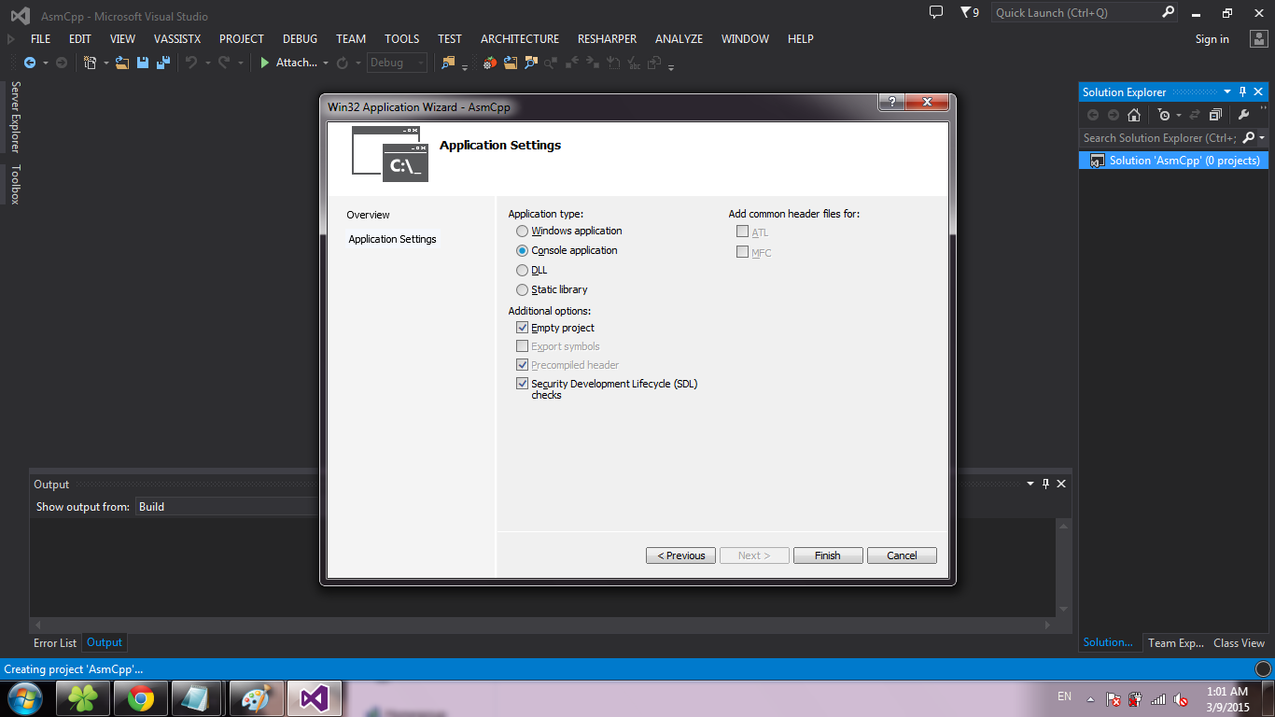Pin the Solution Explorer panel
1275x717 pixels.
point(1242,91)
